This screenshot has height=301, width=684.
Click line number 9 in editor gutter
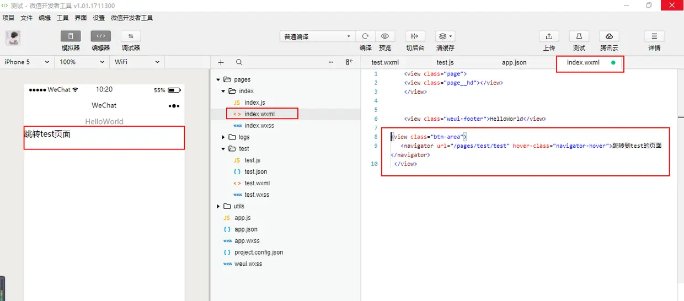pos(376,146)
